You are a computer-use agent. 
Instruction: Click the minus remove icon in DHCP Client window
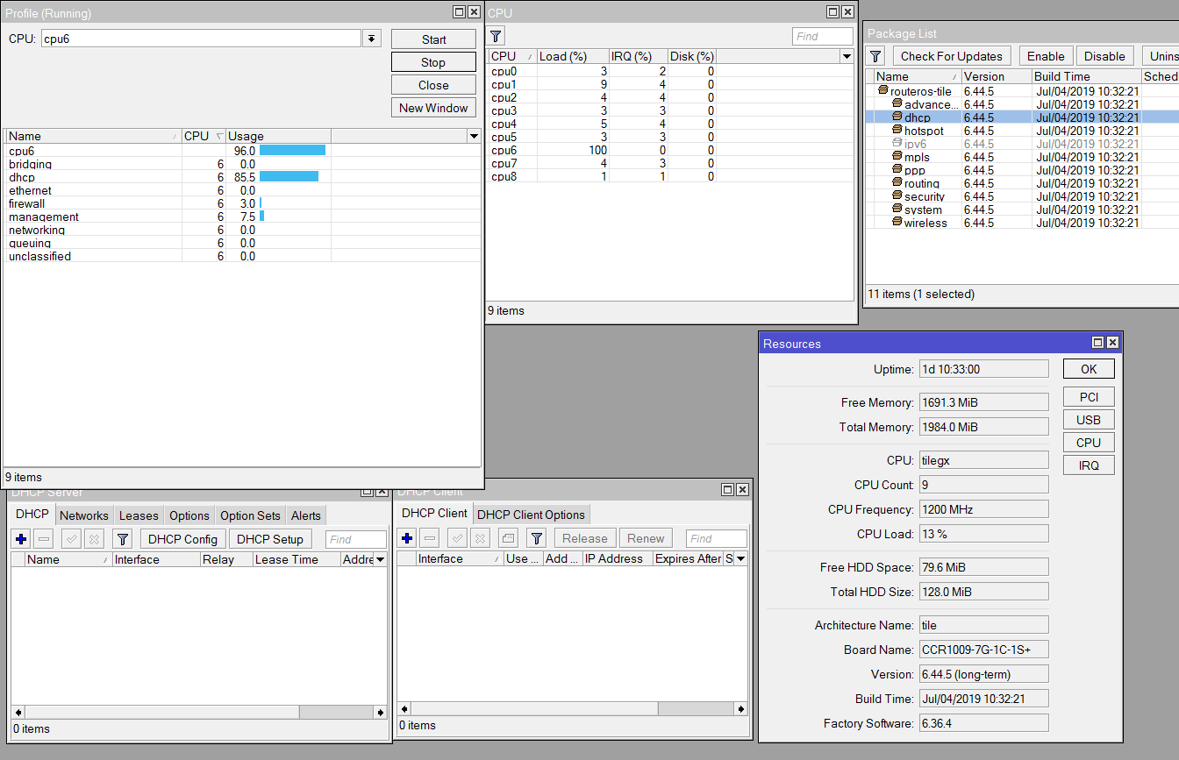pyautogui.click(x=429, y=538)
